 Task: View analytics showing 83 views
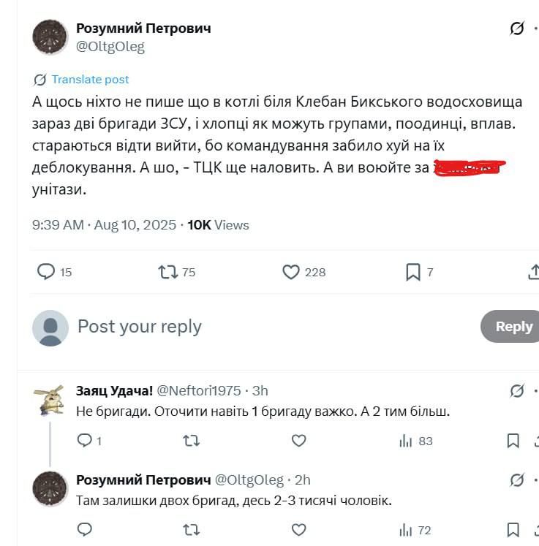[x=415, y=441]
